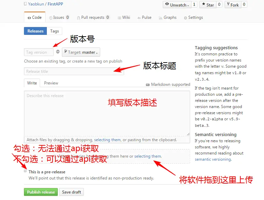This screenshot has height=200, width=264.
Task: Click the repository icon before Yaobkun
Action: click(25, 4)
